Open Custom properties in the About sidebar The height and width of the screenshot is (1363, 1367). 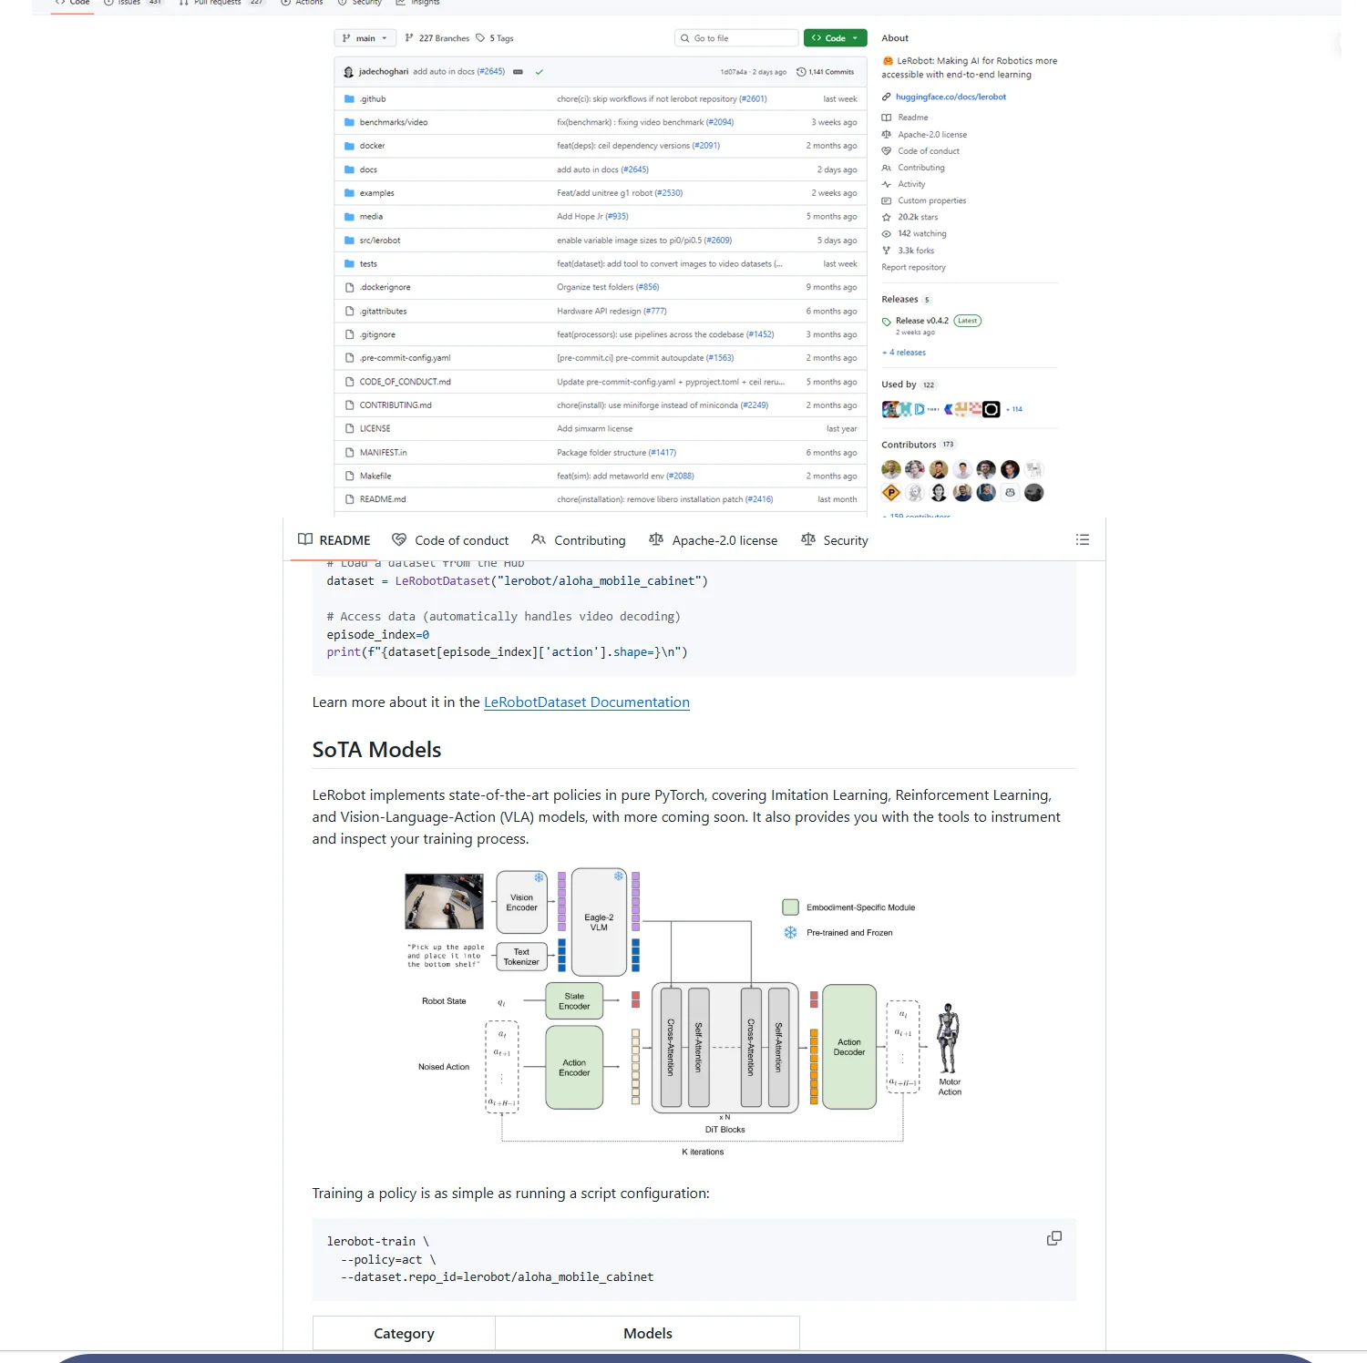click(x=932, y=201)
